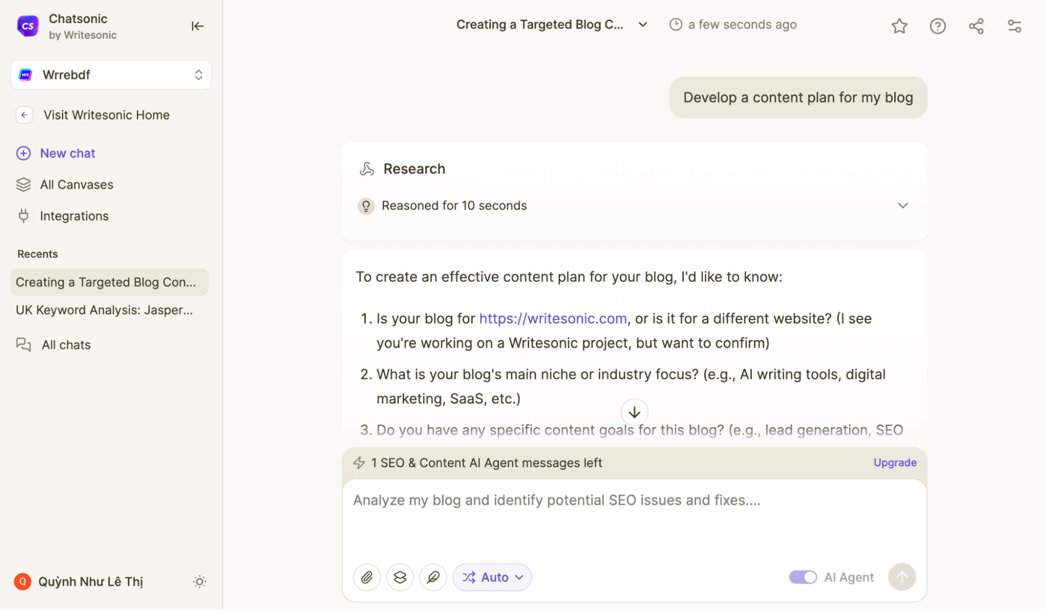The width and height of the screenshot is (1046, 610).
Task: Open All Canvases
Action: coord(76,185)
